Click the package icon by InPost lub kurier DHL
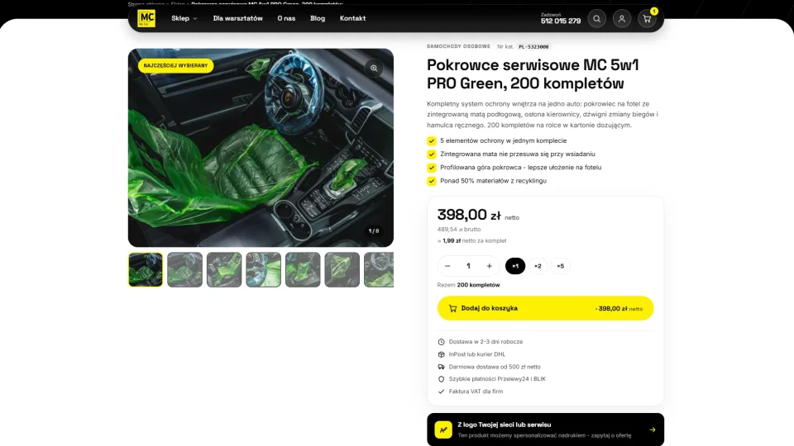 pos(441,354)
